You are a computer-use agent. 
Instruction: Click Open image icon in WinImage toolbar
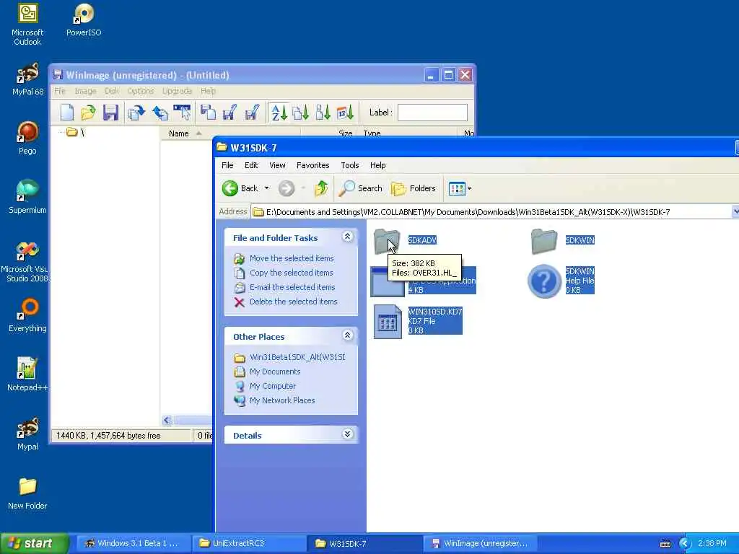pyautogui.click(x=88, y=113)
